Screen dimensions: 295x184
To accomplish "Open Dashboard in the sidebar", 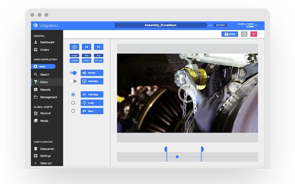I will coord(47,42).
